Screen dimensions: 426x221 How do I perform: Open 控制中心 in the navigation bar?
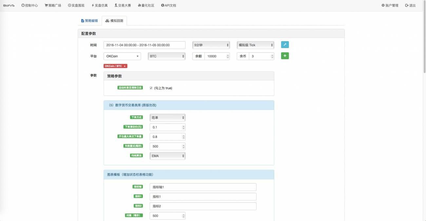pyautogui.click(x=29, y=6)
